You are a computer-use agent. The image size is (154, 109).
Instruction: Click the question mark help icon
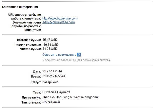(x=79, y=55)
